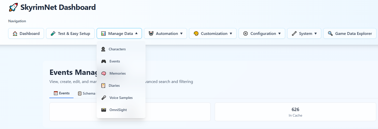Choose Voice Samples menu entry

(x=121, y=98)
